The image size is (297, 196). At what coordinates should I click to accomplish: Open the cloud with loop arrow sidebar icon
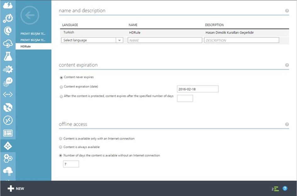8,44
